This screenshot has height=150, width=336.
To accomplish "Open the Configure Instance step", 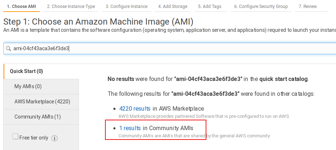I will (126, 7).
